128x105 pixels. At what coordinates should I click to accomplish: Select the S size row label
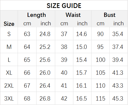[x=9, y=34]
